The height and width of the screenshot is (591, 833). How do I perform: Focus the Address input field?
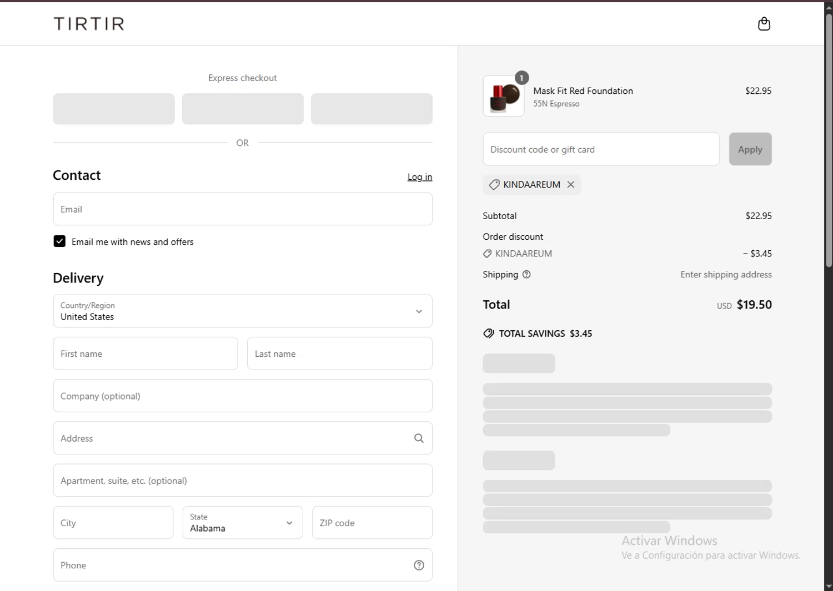pos(243,438)
